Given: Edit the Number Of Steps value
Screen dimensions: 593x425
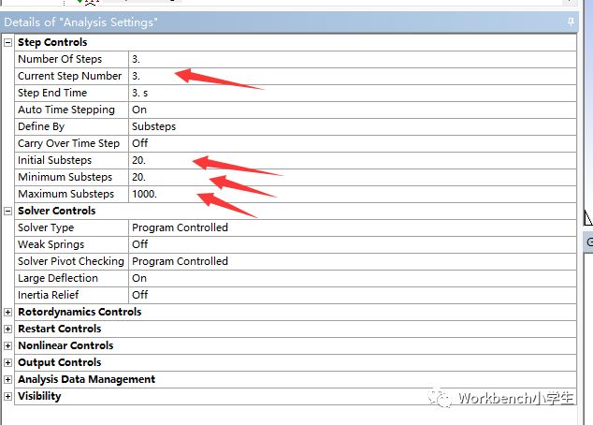Looking at the screenshot, I should 353,59.
